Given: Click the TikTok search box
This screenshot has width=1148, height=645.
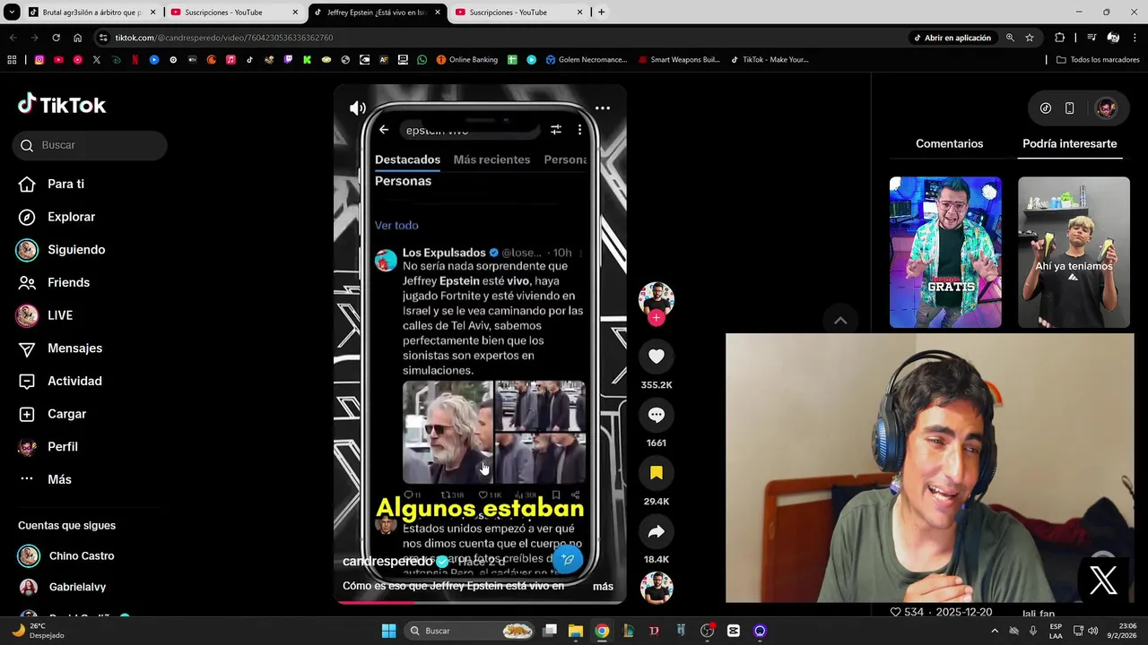Looking at the screenshot, I should pyautogui.click(x=90, y=145).
